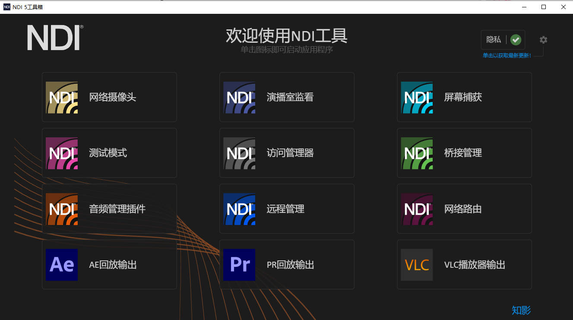Click the 单击图标即可启动应用程序 subtitle
The image size is (573, 320).
coord(287,50)
